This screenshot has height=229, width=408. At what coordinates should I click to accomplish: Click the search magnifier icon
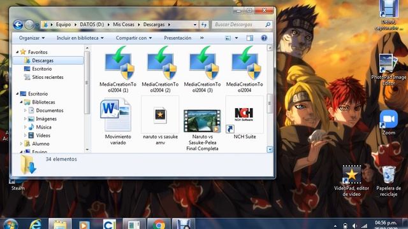(268, 24)
